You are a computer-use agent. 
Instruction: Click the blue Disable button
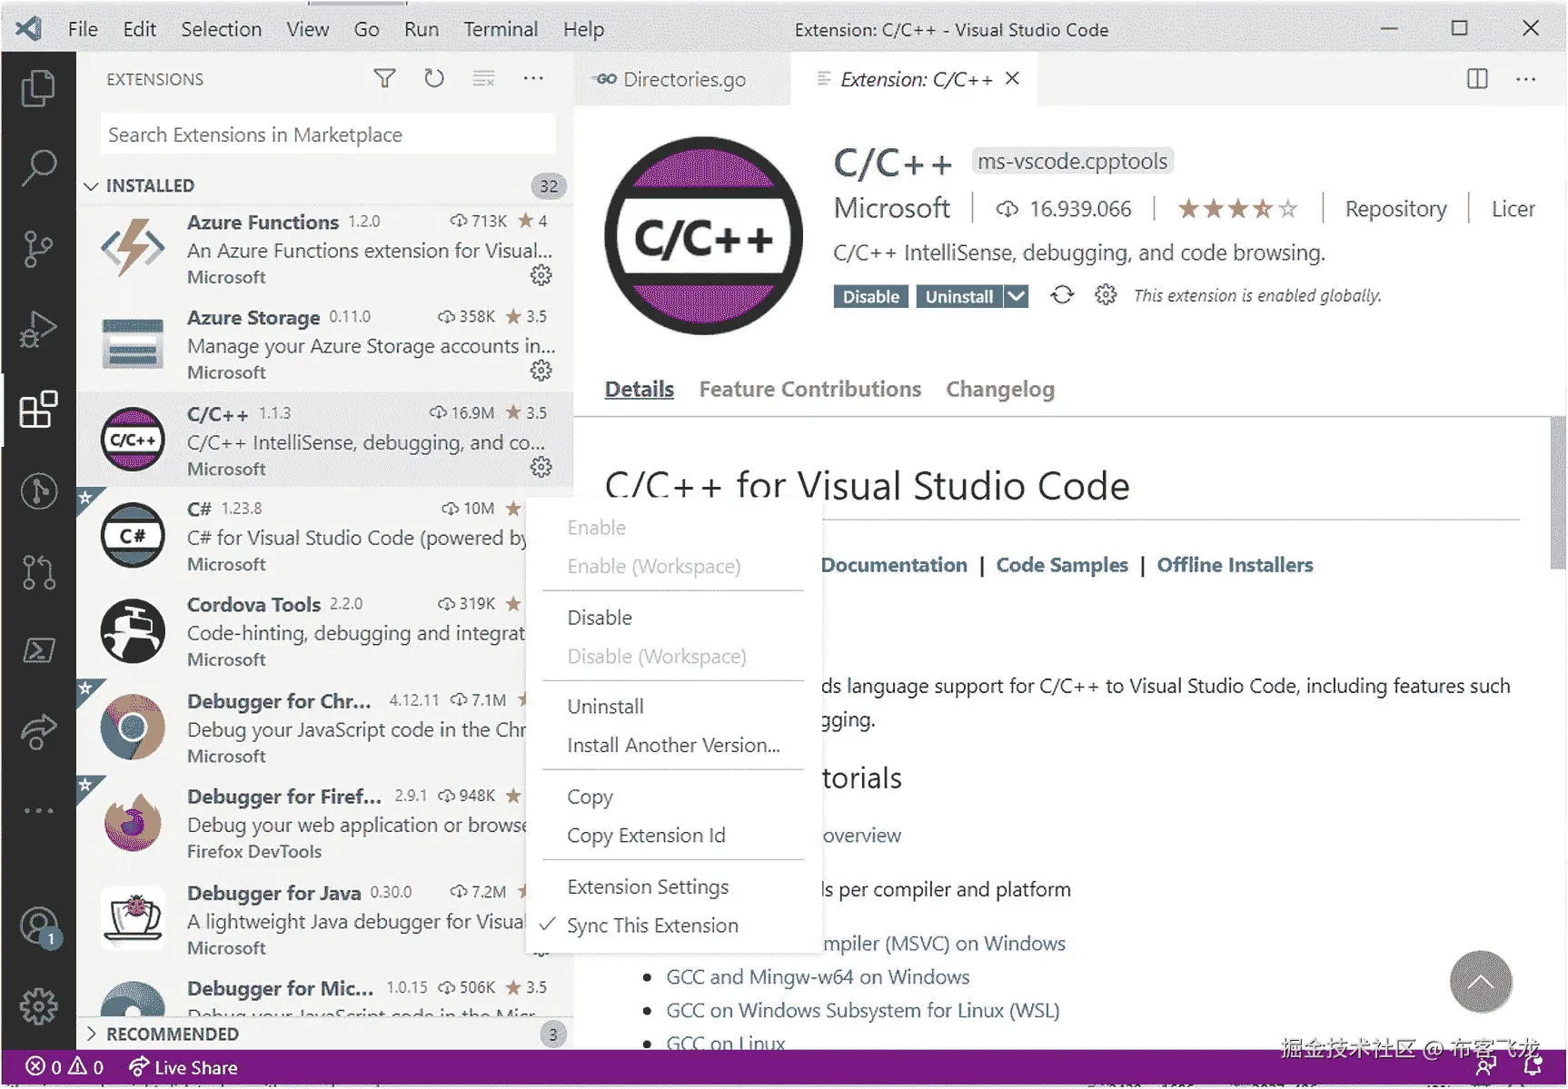pos(870,296)
